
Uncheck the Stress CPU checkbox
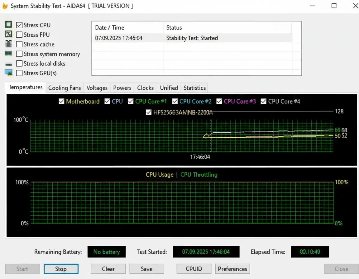pos(19,25)
